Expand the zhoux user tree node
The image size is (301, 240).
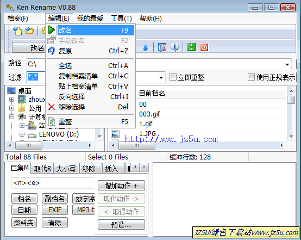pyautogui.click(x=11, y=99)
